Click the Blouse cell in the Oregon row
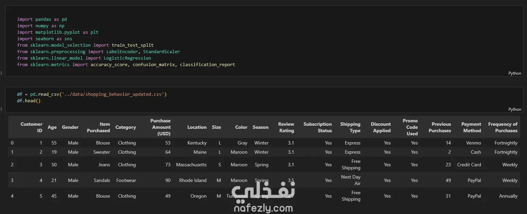The width and height of the screenshot is (527, 214). click(103, 196)
